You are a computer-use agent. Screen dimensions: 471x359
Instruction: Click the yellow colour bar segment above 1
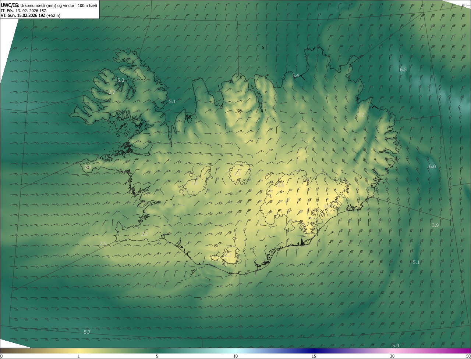click(x=79, y=351)
